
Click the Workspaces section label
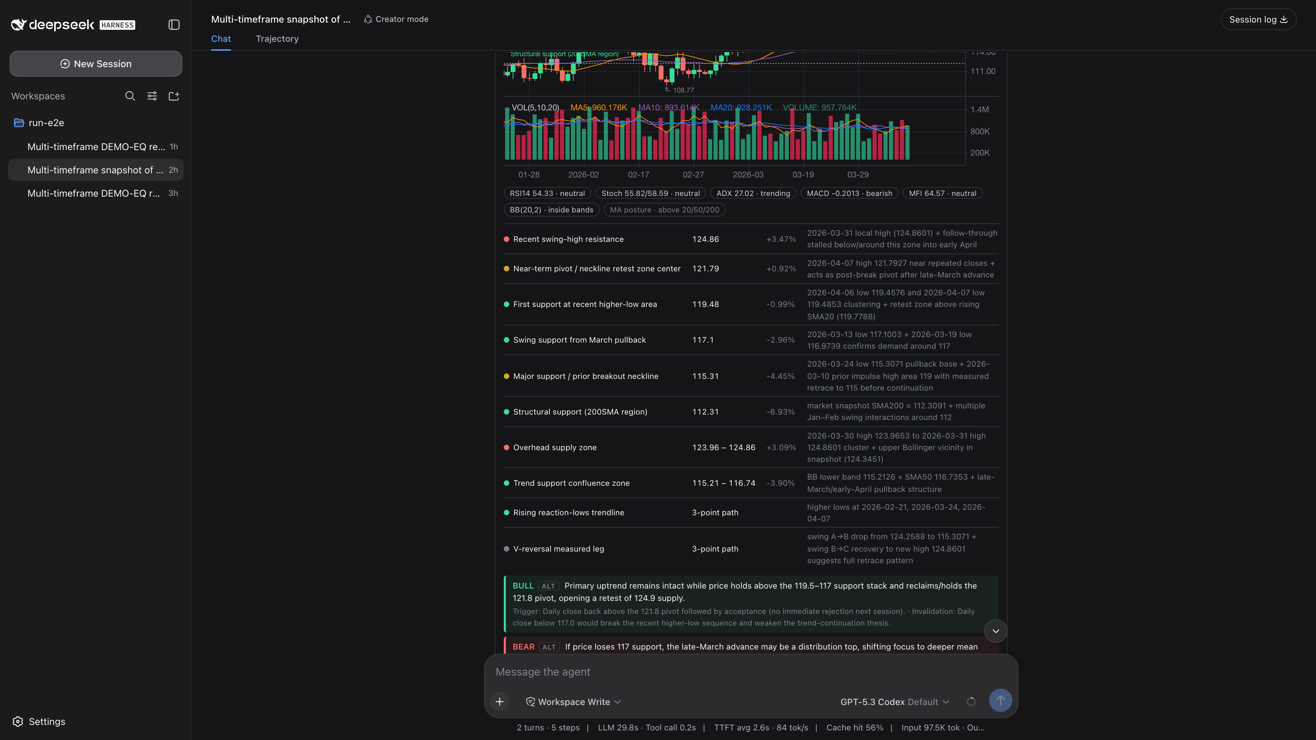point(38,96)
